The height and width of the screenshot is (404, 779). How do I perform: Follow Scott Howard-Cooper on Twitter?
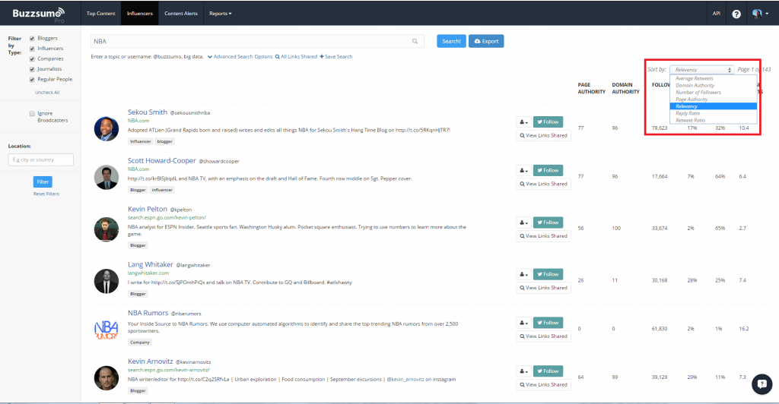(548, 170)
